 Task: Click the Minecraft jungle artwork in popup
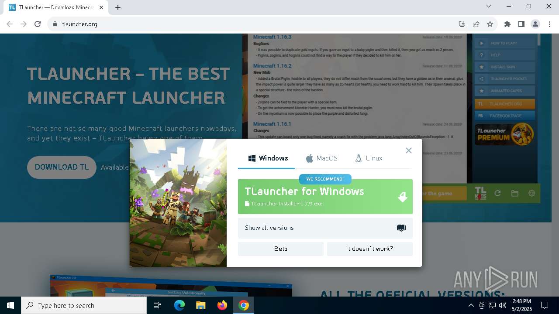[x=178, y=203]
